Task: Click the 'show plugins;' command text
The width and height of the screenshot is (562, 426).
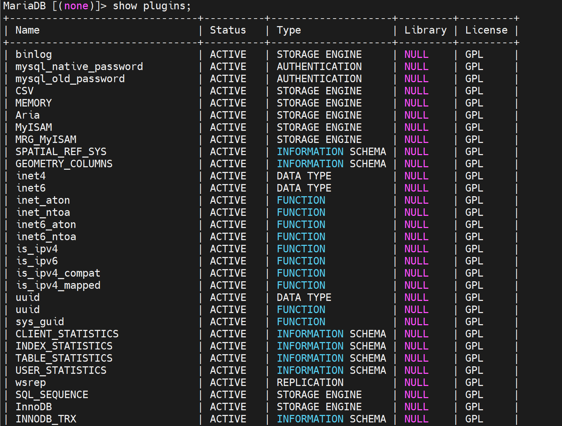Action: click(152, 6)
